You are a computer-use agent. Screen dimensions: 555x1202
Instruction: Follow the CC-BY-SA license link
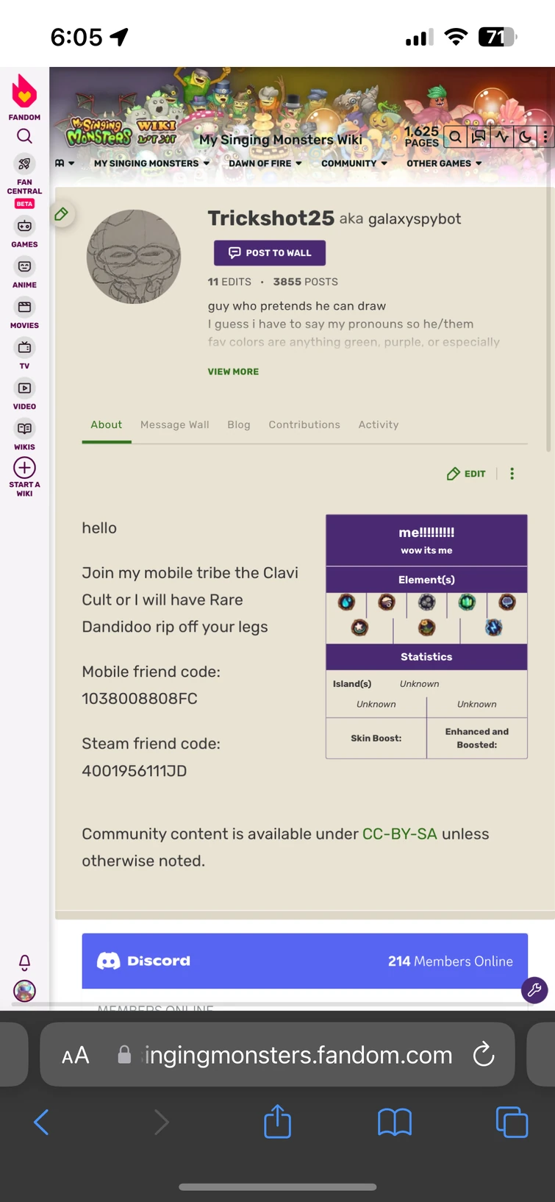399,833
